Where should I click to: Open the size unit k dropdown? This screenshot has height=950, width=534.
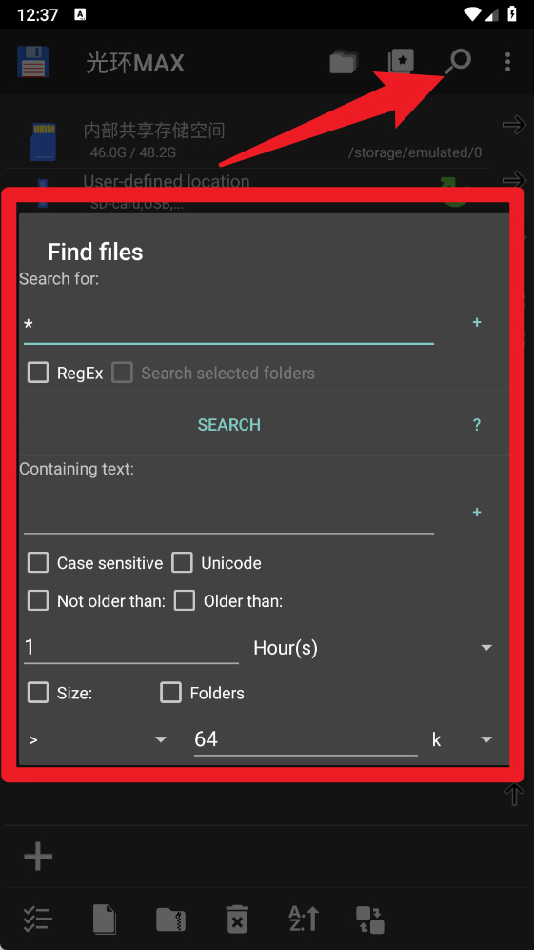coord(462,739)
